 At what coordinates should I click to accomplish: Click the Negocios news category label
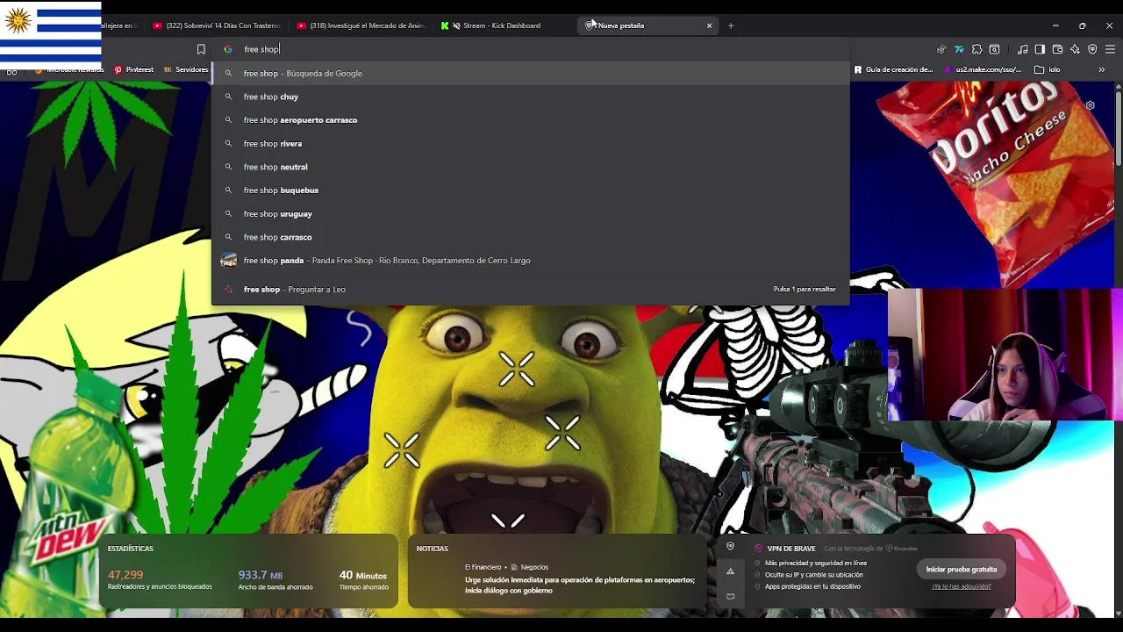[x=533, y=567]
